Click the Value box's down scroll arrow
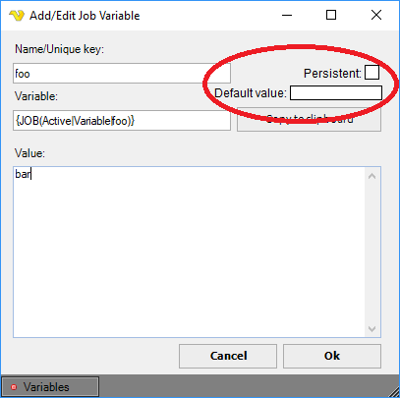400x398 pixels. [371, 328]
